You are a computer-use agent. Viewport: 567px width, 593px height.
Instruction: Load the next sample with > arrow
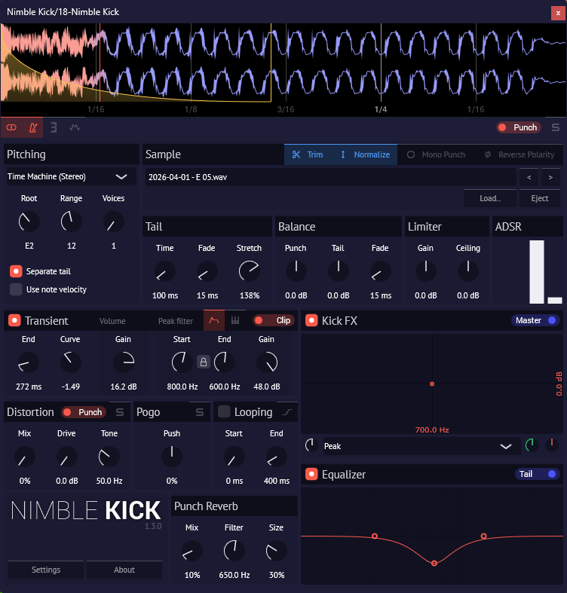(550, 177)
